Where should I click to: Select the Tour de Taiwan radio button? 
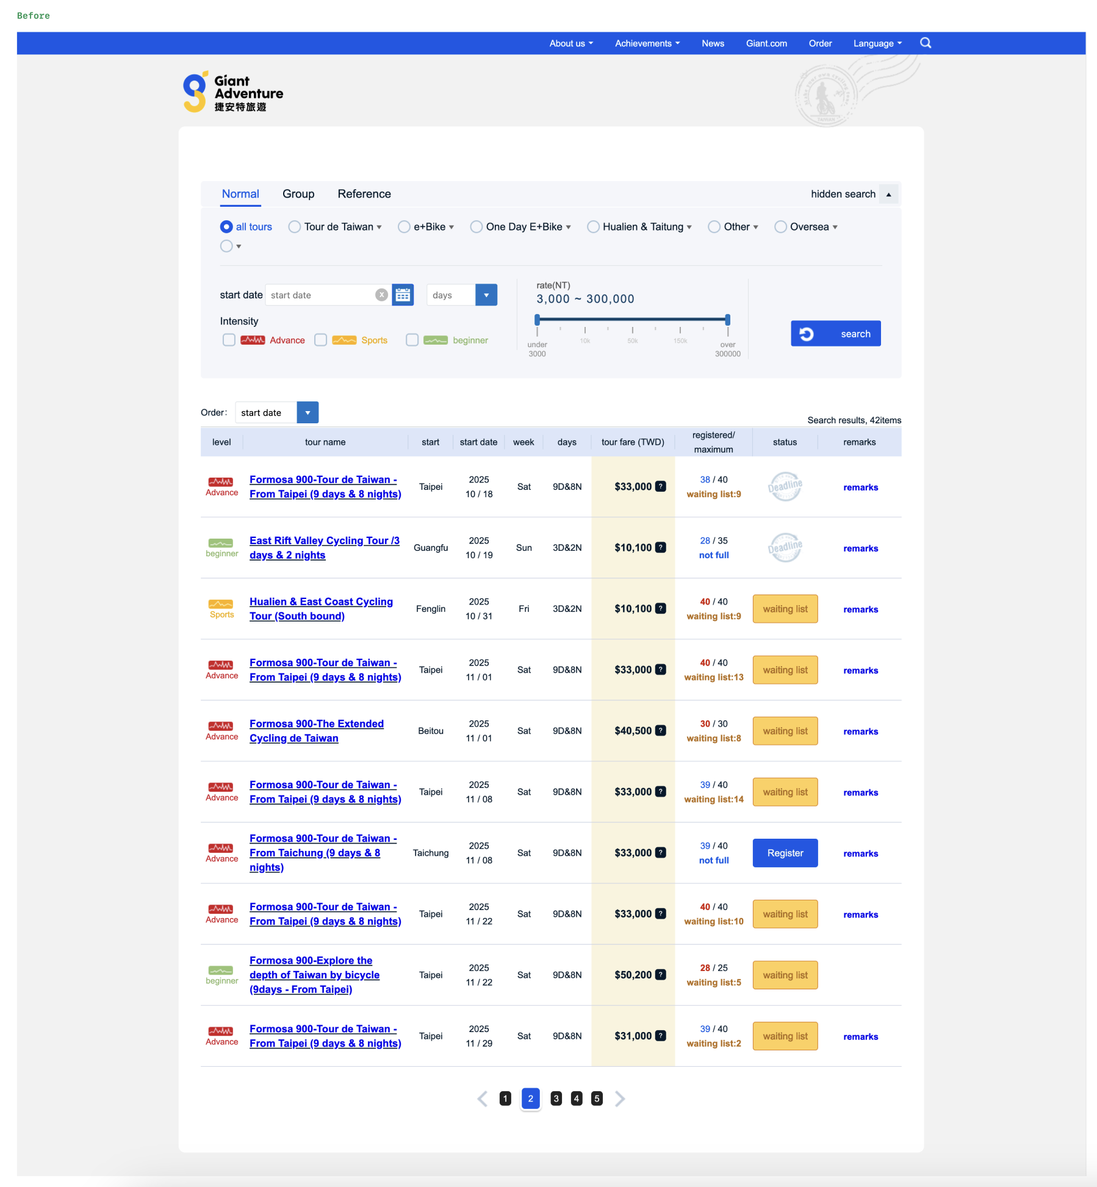coord(295,226)
